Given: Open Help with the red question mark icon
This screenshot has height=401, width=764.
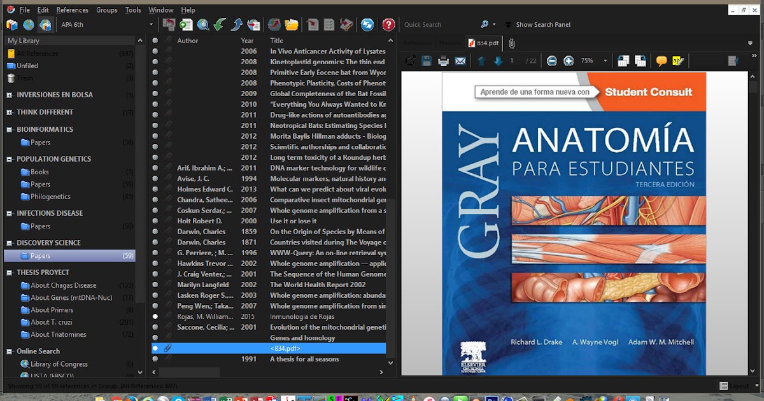Looking at the screenshot, I should point(388,25).
